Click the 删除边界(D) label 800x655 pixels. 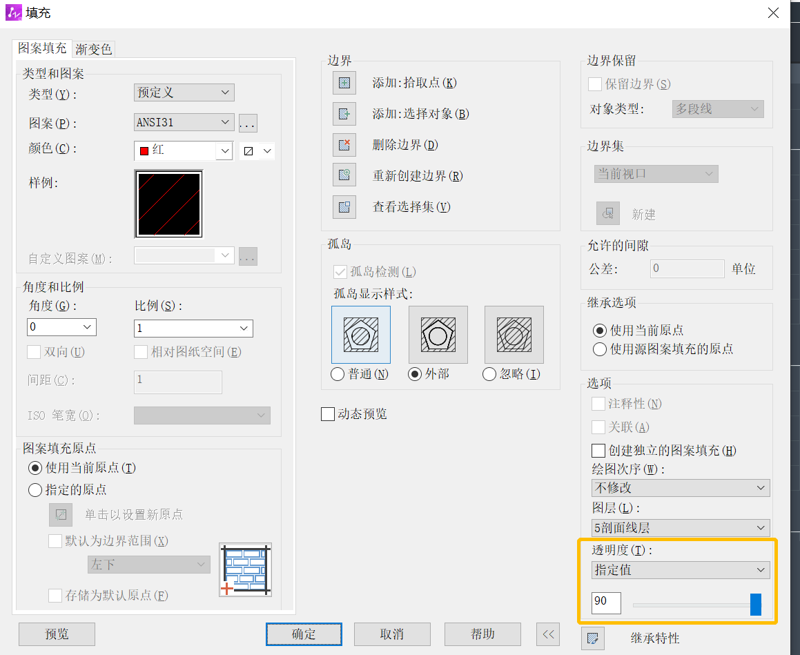[x=405, y=145]
